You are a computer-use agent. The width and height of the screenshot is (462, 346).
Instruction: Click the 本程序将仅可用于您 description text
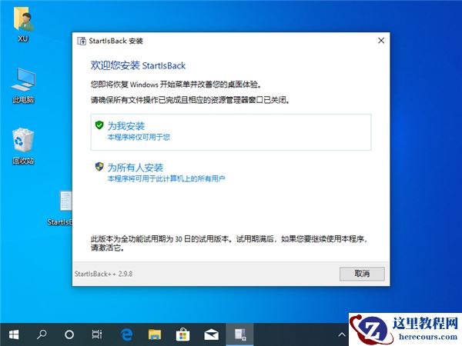click(x=139, y=137)
